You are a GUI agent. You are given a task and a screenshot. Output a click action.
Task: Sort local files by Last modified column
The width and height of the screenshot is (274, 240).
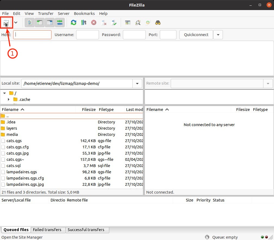134,110
